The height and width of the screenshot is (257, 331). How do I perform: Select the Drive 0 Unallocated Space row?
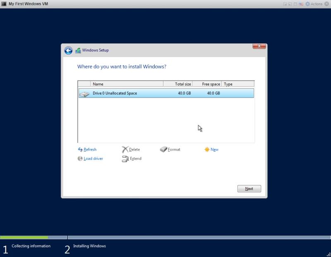point(166,93)
